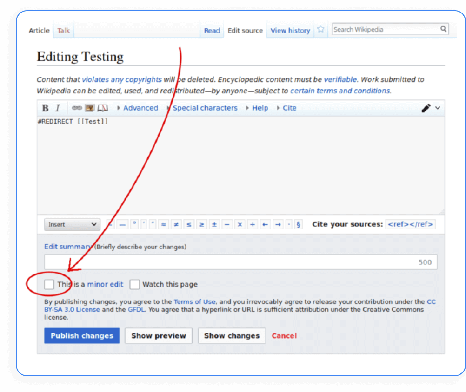466x392 pixels.
Task: Insert the multiplication × special character
Action: click(x=240, y=224)
